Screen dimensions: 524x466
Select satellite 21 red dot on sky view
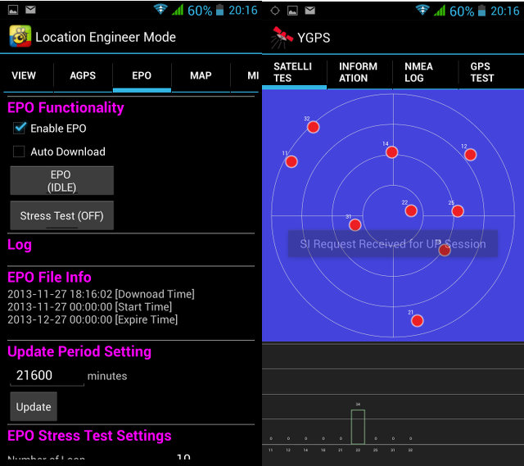tap(417, 320)
